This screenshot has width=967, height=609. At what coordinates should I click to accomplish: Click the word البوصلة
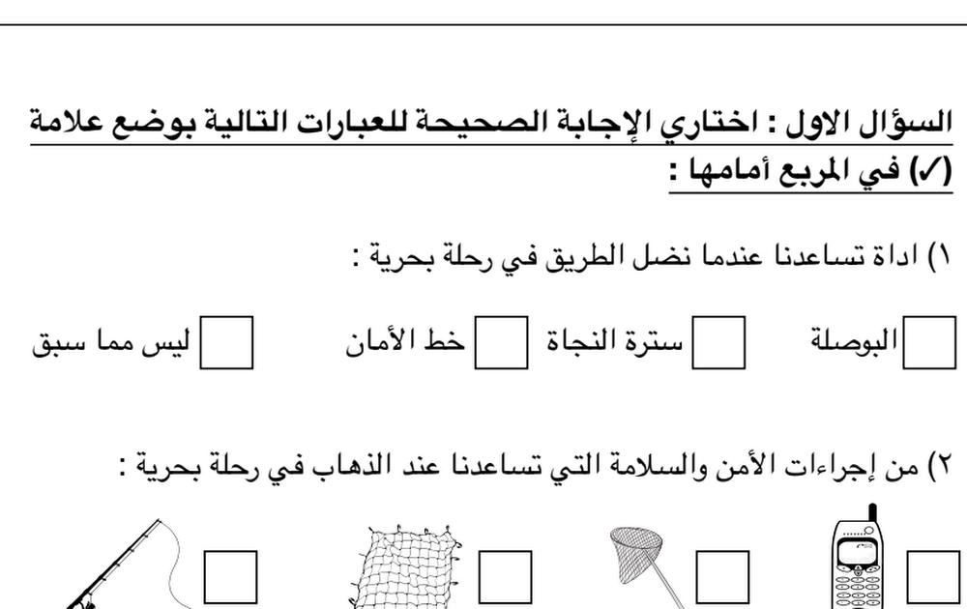tap(854, 339)
